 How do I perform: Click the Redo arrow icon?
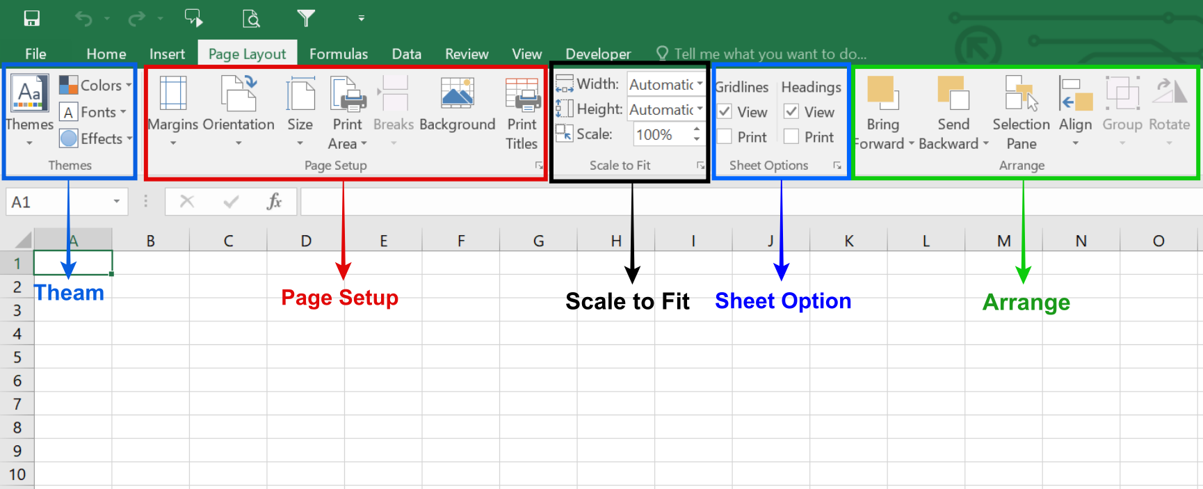click(137, 19)
